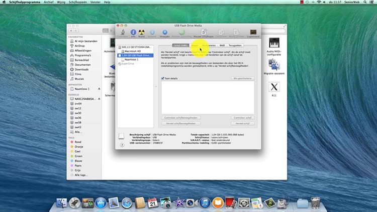Open the Logbestand toolbar icon

[x=253, y=33]
